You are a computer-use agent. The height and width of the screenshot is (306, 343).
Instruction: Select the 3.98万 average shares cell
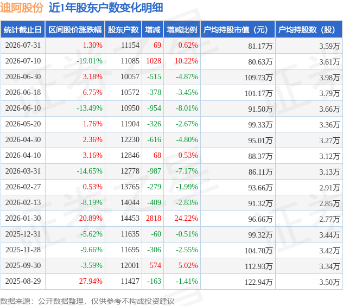(x=329, y=78)
